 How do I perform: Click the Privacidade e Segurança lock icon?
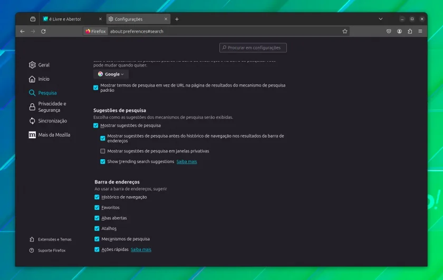(x=32, y=107)
